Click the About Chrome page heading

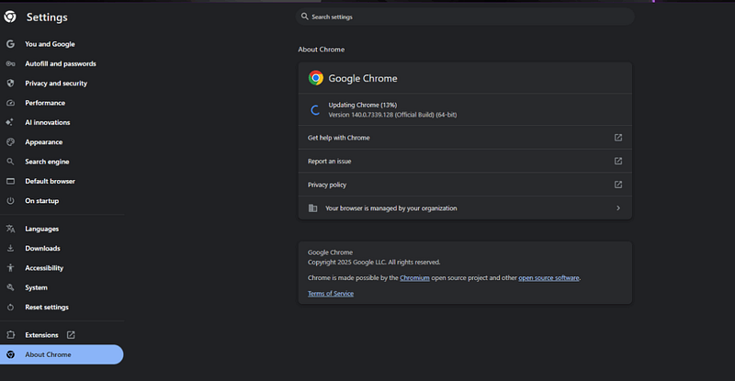pos(321,50)
